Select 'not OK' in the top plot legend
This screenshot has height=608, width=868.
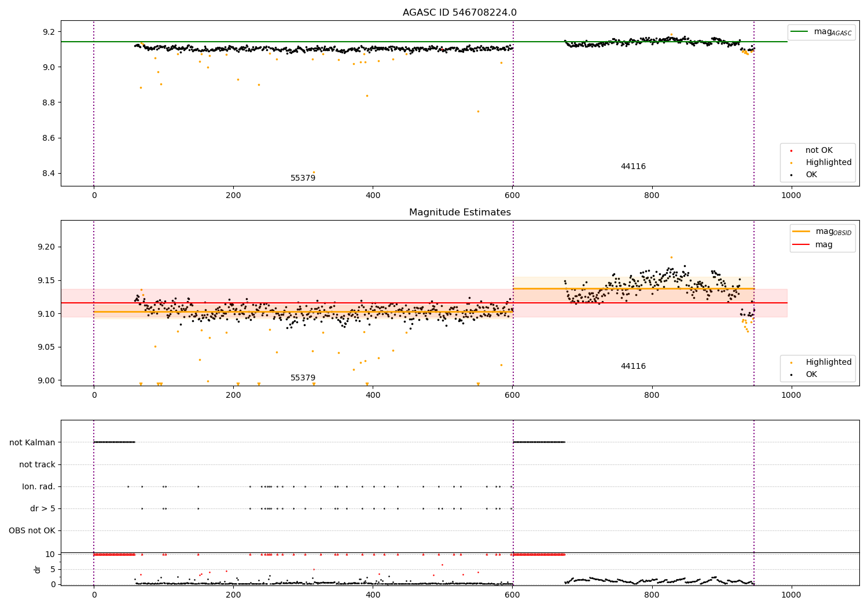click(818, 151)
